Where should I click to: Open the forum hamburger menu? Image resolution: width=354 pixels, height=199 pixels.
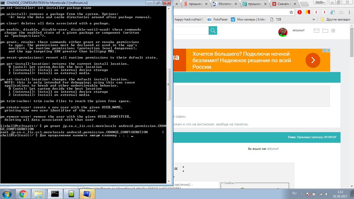[x=333, y=31]
